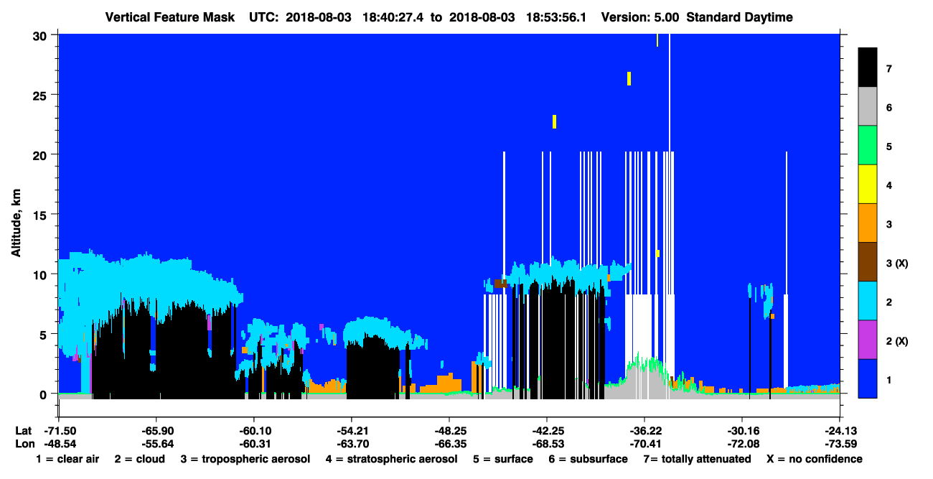This screenshot has width=933, height=479.
Task: Click the '2 = cloud' legend text
Action: [x=139, y=460]
